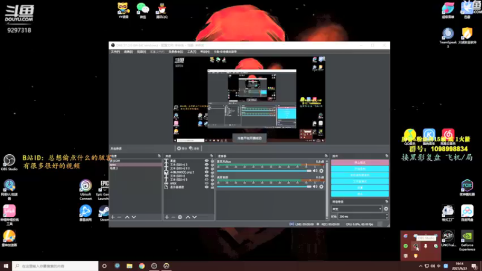The image size is (482, 271).
Task: Increase transition duration with up stepper
Action: pos(387,215)
